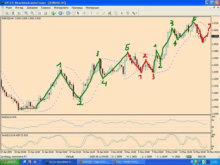
Task: Switch to bTV - Mozilla Firefox window
Action: tap(128, 162)
